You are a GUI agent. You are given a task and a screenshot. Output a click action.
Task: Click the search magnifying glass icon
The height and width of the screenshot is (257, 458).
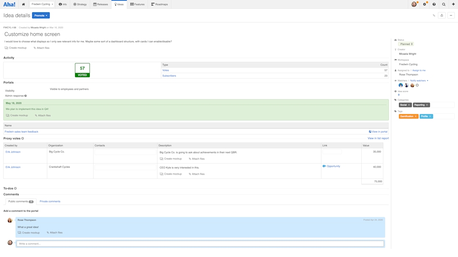(x=444, y=4)
